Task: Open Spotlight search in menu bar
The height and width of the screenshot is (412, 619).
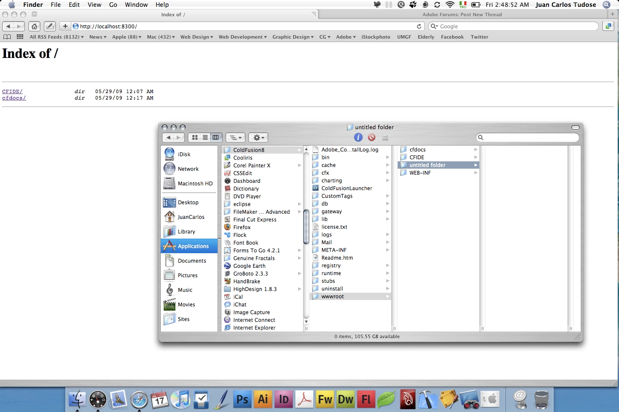Action: 607,5
